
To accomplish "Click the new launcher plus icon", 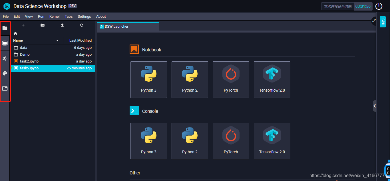I will point(23,25).
